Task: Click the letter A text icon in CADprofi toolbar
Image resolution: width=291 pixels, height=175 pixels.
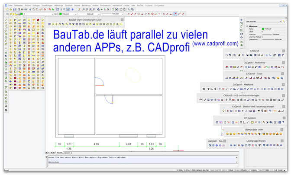Action: pos(239,55)
